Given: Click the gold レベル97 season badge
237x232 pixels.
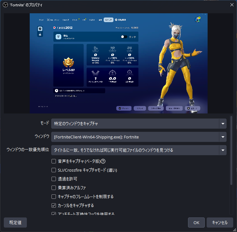Looking at the screenshot, I should pos(68,62).
